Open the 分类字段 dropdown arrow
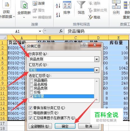 [97, 59]
